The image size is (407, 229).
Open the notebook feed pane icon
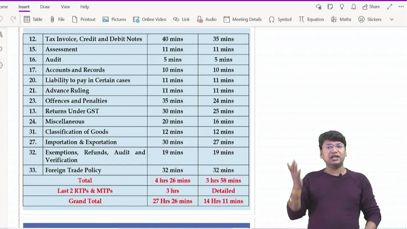point(330,7)
